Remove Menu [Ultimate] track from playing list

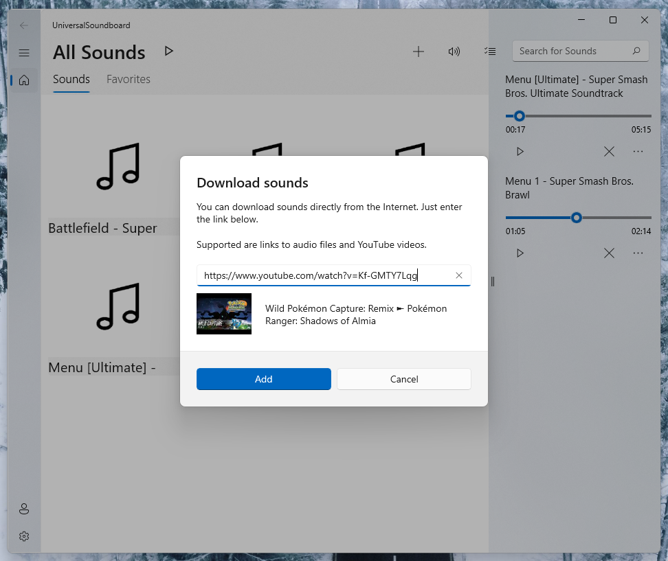click(609, 152)
